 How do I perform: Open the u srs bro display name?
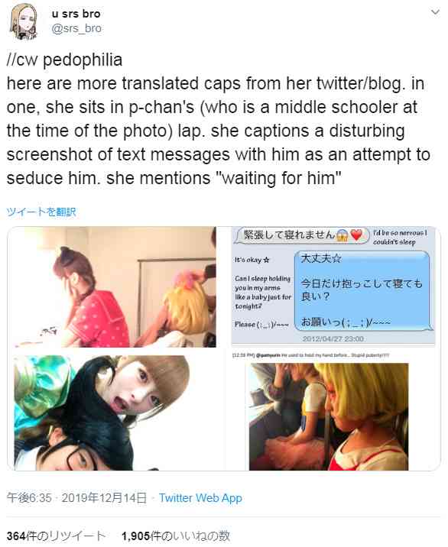point(76,14)
